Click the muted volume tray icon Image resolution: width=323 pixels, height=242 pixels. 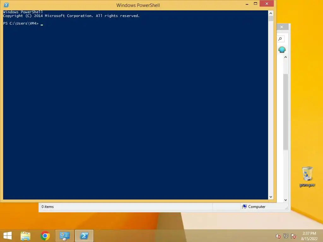[x=278, y=236]
